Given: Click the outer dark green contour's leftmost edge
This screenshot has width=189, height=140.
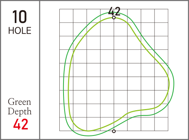Looking at the screenshot, I should click(x=64, y=83).
